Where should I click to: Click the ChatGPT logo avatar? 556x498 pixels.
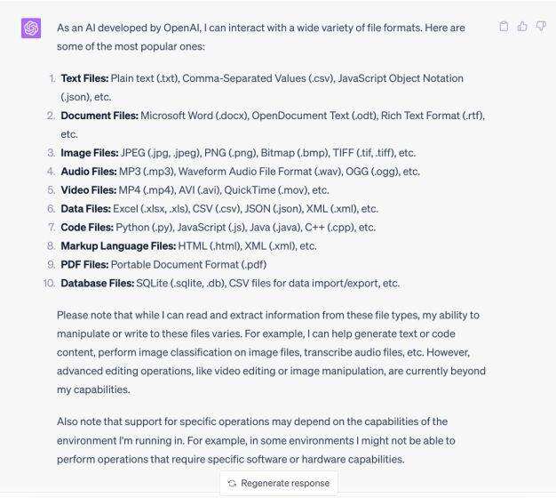31,29
